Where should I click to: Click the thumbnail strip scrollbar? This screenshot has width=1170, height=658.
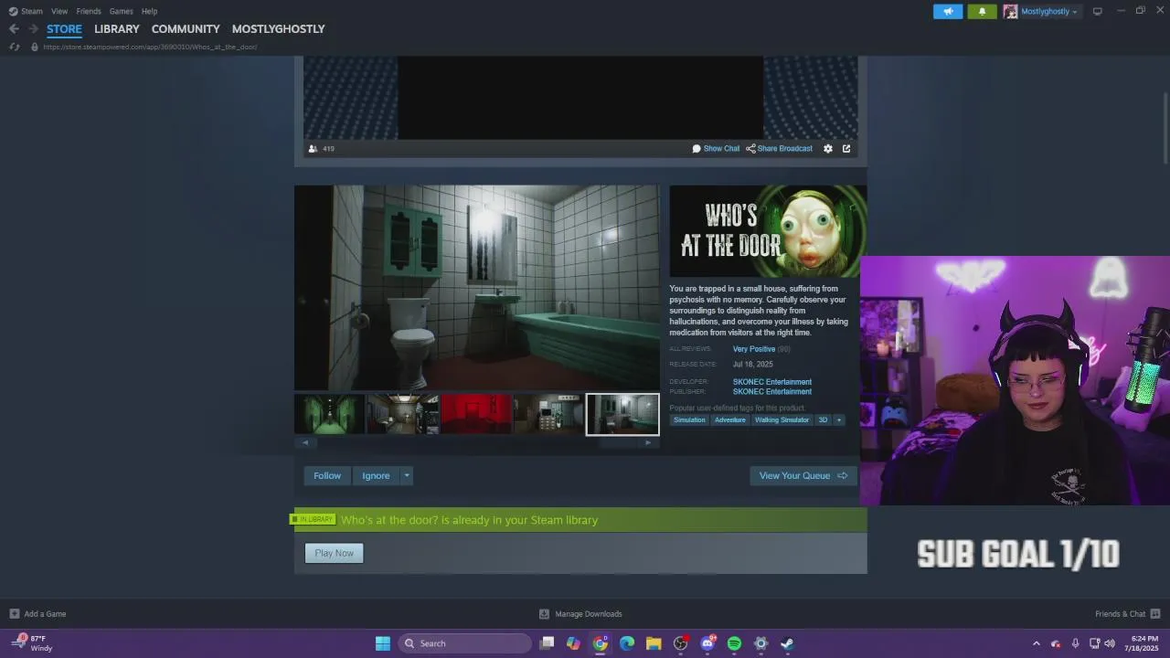(x=476, y=442)
